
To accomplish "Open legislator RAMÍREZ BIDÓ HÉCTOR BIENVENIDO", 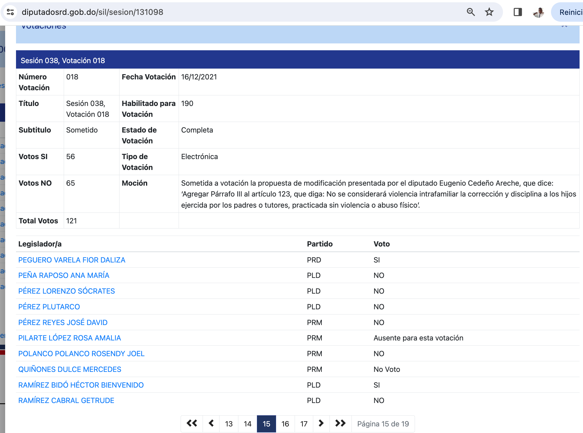I will click(81, 385).
